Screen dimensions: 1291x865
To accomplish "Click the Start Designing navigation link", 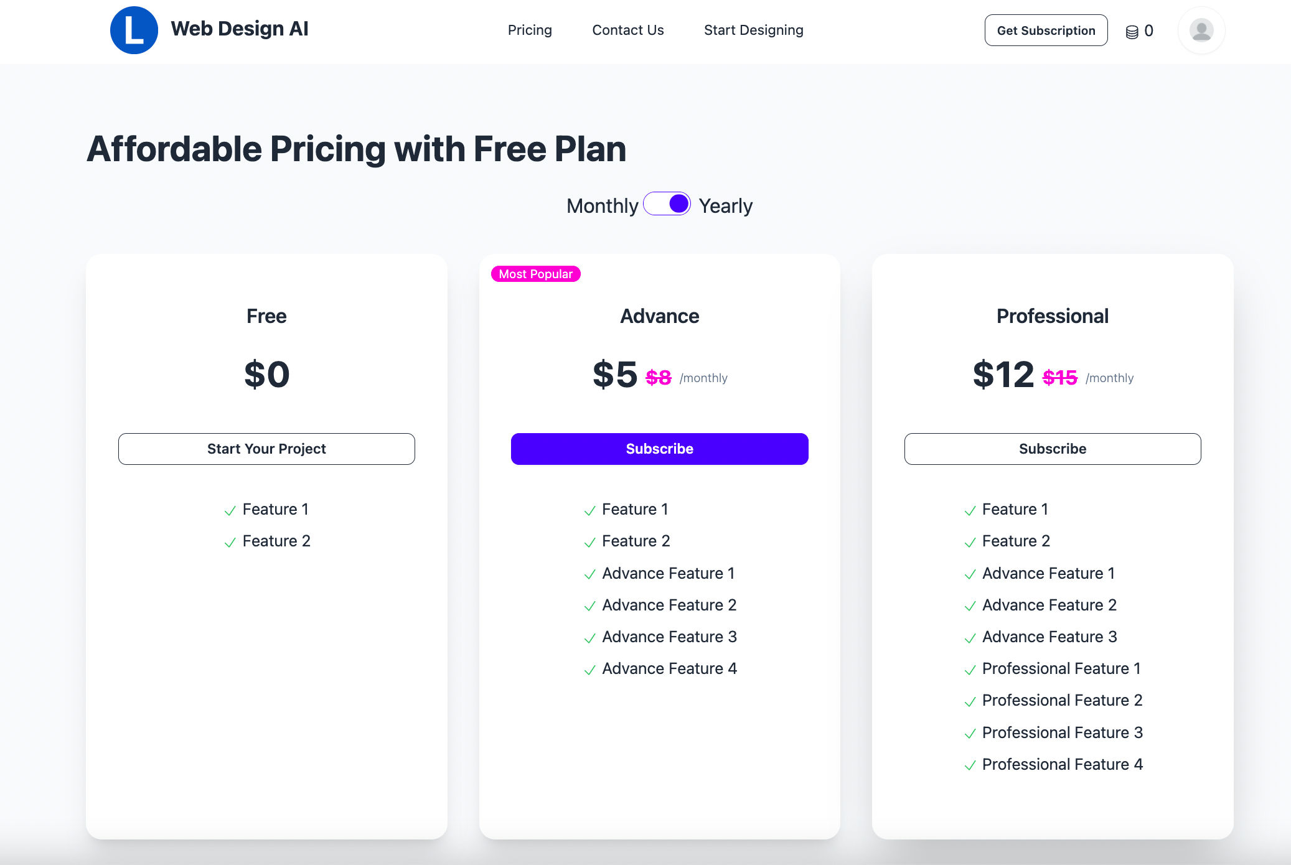I will (x=753, y=30).
